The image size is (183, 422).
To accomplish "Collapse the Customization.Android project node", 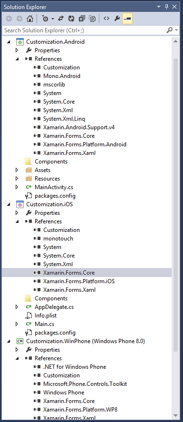I will coord(9,42).
